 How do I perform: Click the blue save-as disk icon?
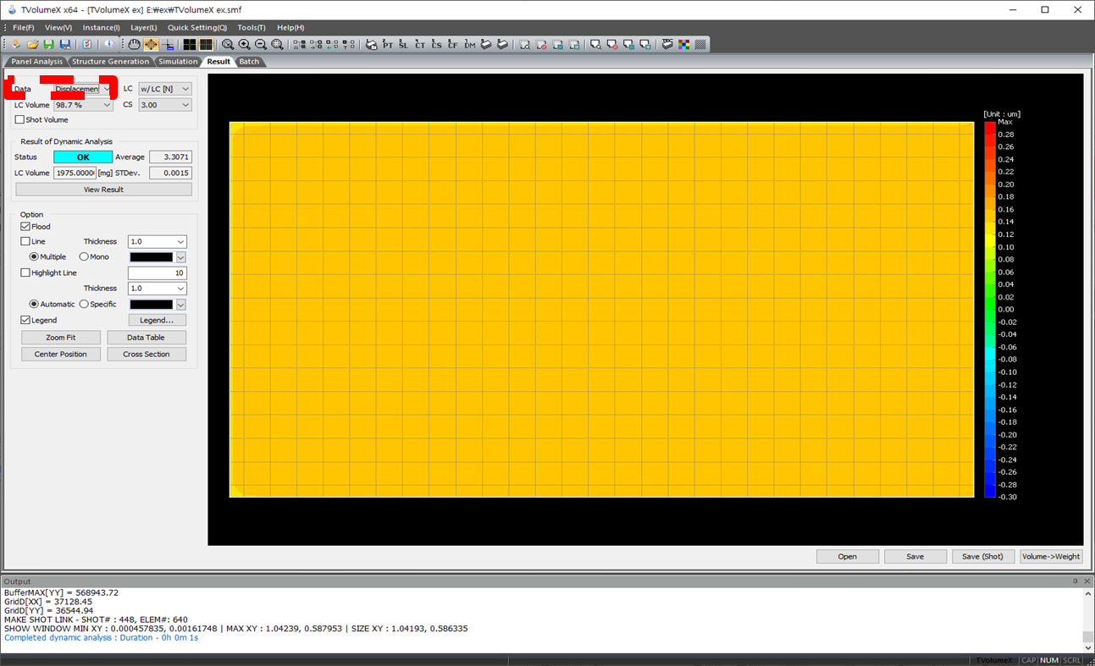[65, 44]
